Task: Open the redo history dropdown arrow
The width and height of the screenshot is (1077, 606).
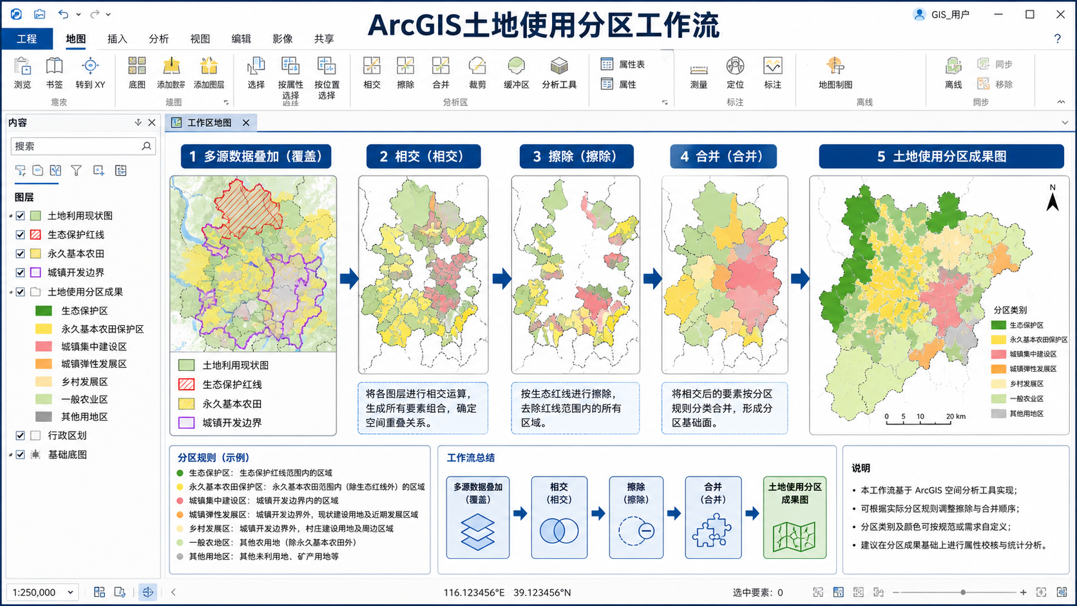Action: (x=108, y=14)
